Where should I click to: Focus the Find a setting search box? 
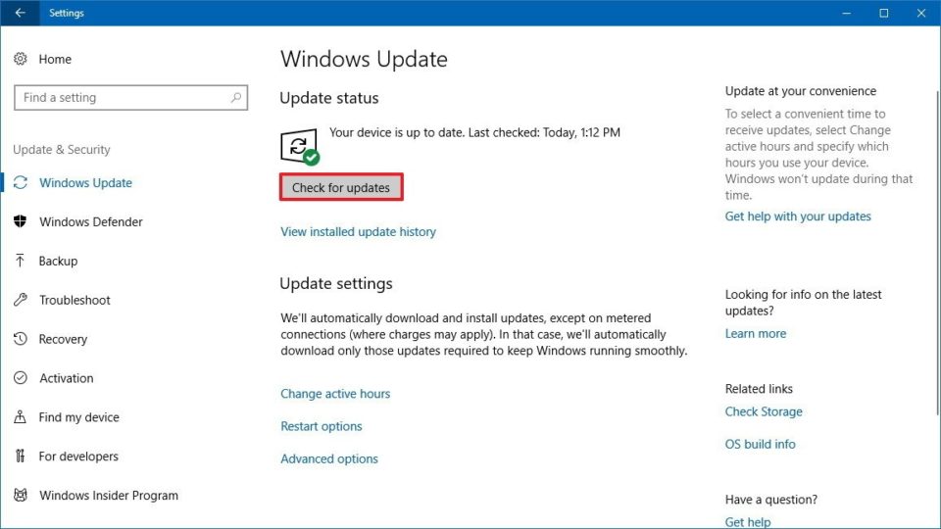(118, 98)
